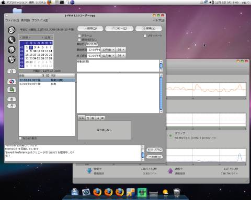Click the volume speaker icon in top panel

[x=211, y=2]
